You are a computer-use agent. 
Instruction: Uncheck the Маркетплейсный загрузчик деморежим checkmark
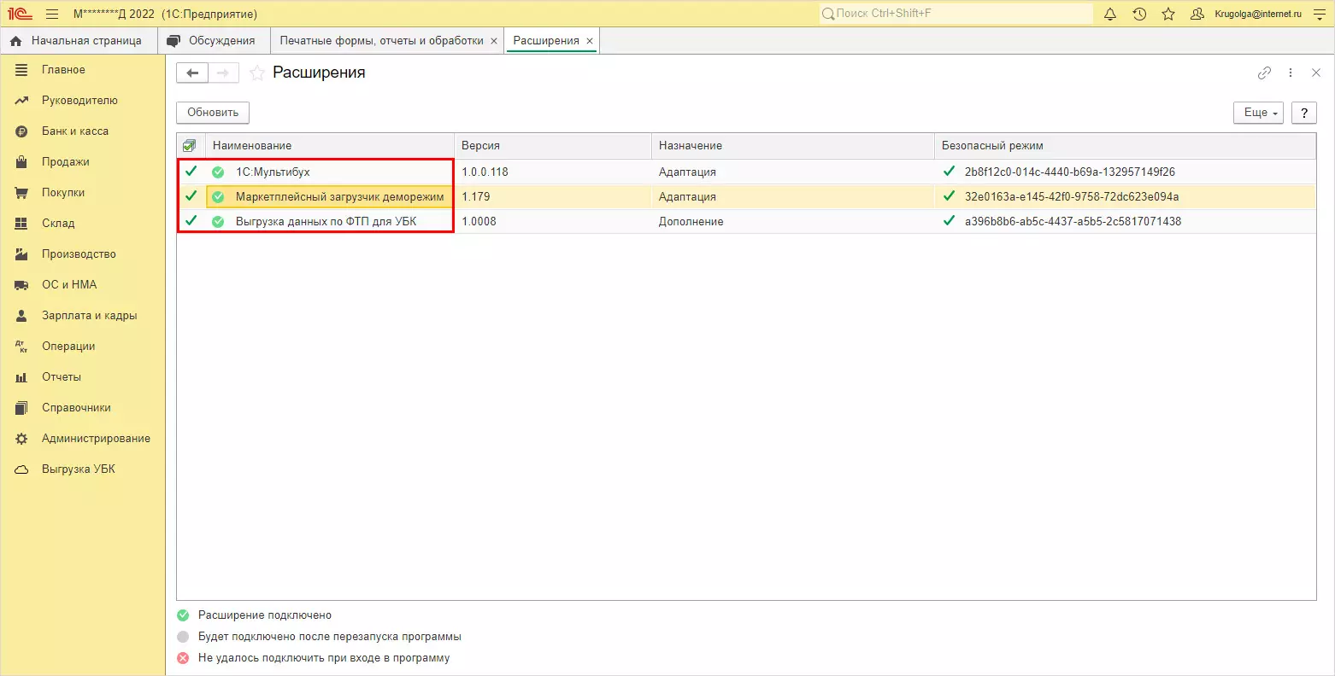tap(191, 196)
